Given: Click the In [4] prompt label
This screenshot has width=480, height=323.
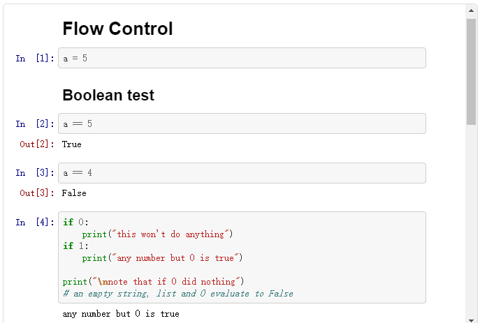Looking at the screenshot, I should click(x=35, y=223).
